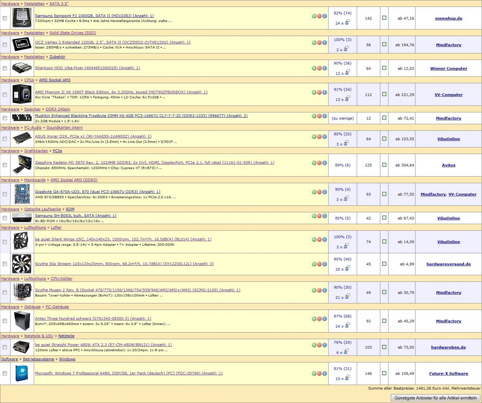Open hardwarebee.de shop link

coord(449,347)
